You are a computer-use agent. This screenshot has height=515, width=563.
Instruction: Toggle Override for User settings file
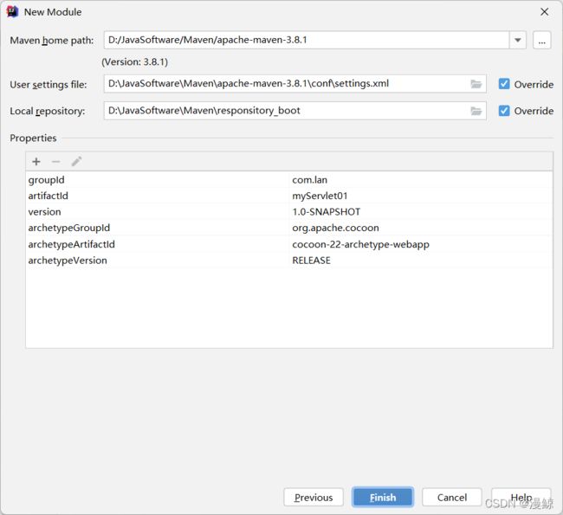click(x=504, y=84)
